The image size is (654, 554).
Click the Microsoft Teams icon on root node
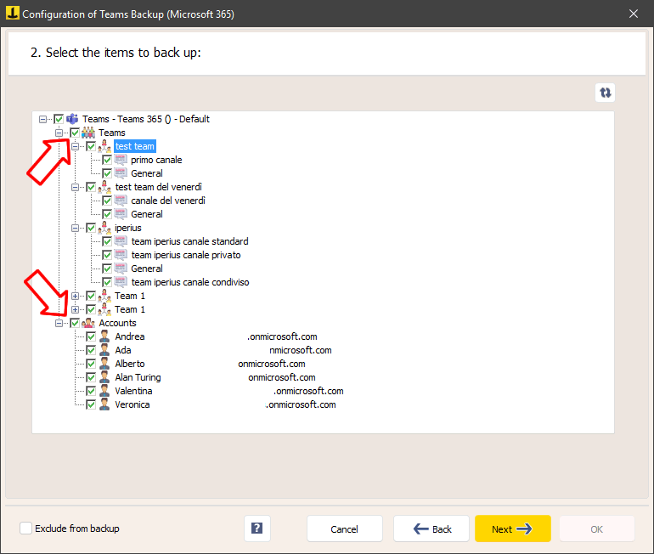(72, 119)
